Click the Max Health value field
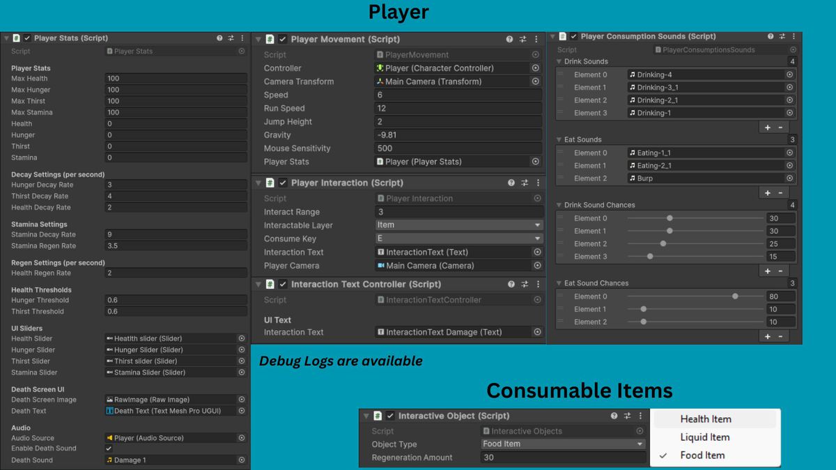The height and width of the screenshot is (470, 836). pos(176,79)
